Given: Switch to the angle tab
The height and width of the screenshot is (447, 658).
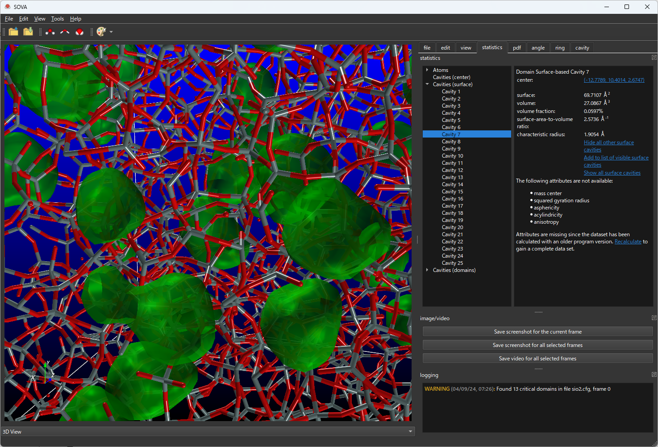Looking at the screenshot, I should click(x=538, y=48).
